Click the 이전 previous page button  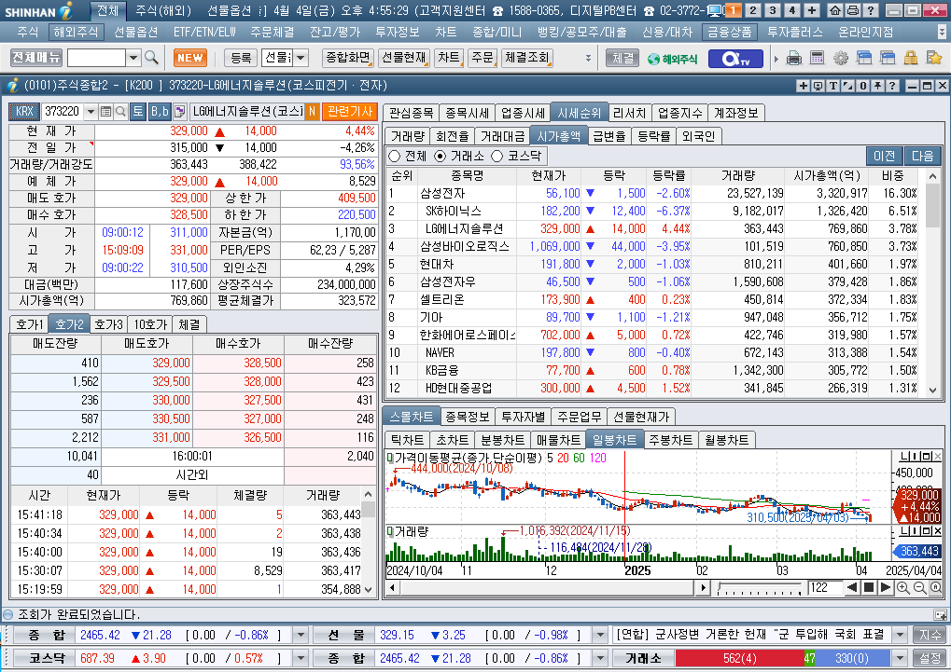click(x=885, y=157)
